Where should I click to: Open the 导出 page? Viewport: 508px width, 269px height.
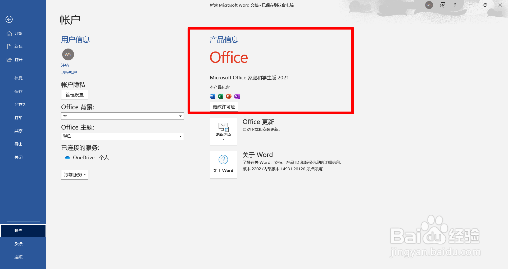point(23,144)
